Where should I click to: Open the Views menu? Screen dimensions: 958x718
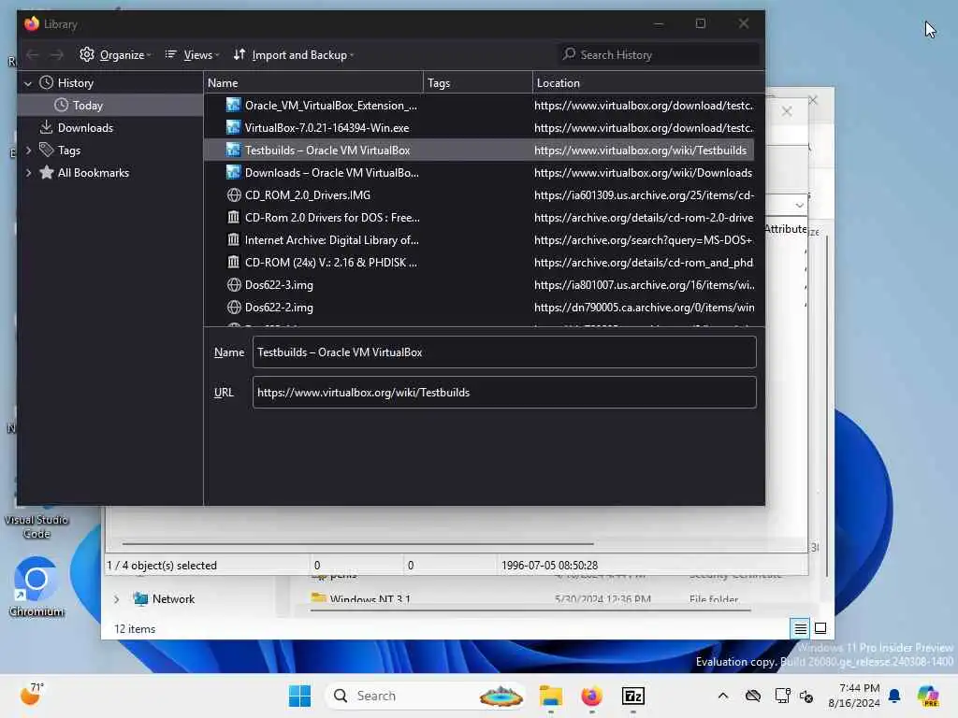click(192, 55)
